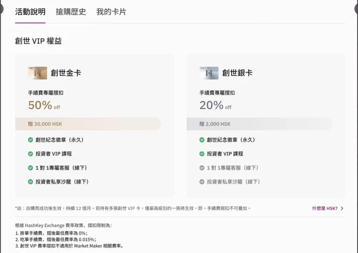Click gold card 投資者私享沙龍（線下）text
This screenshot has height=253, width=358.
pyautogui.click(x=62, y=182)
